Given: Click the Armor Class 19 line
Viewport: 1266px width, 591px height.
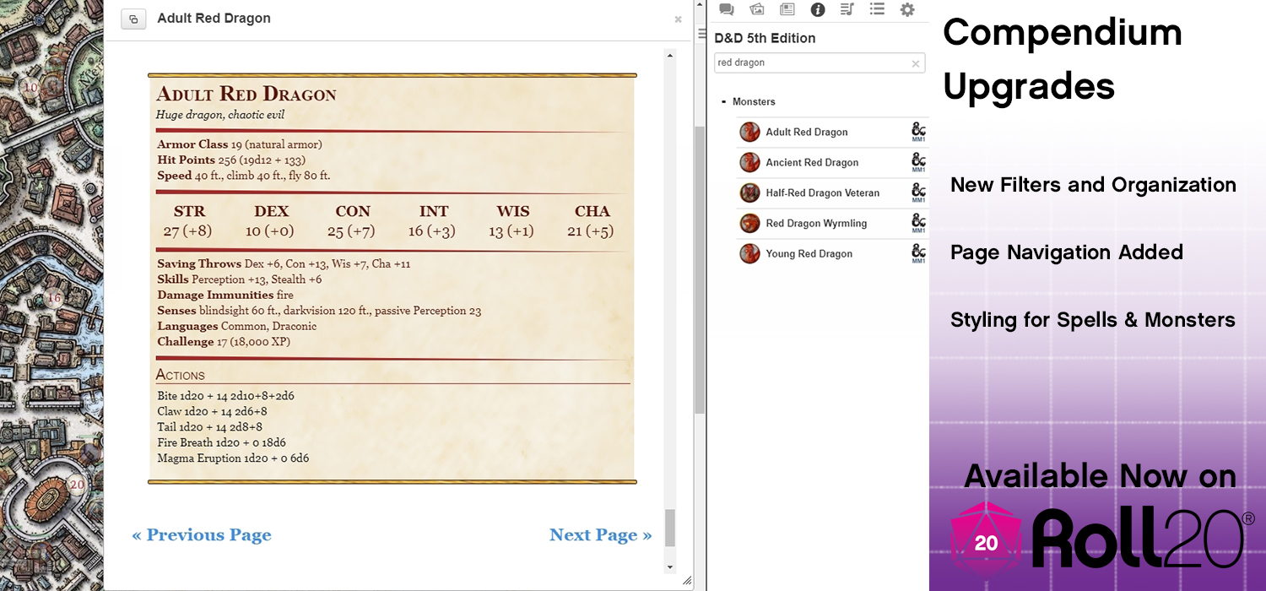Looking at the screenshot, I should pos(240,144).
